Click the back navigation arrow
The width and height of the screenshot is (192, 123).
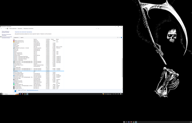coord(1,28)
